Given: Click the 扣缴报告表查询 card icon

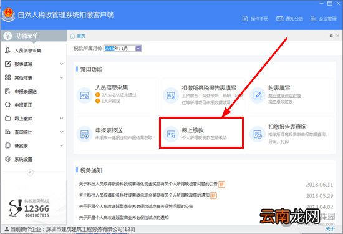Looking at the screenshot, I should (258, 134).
